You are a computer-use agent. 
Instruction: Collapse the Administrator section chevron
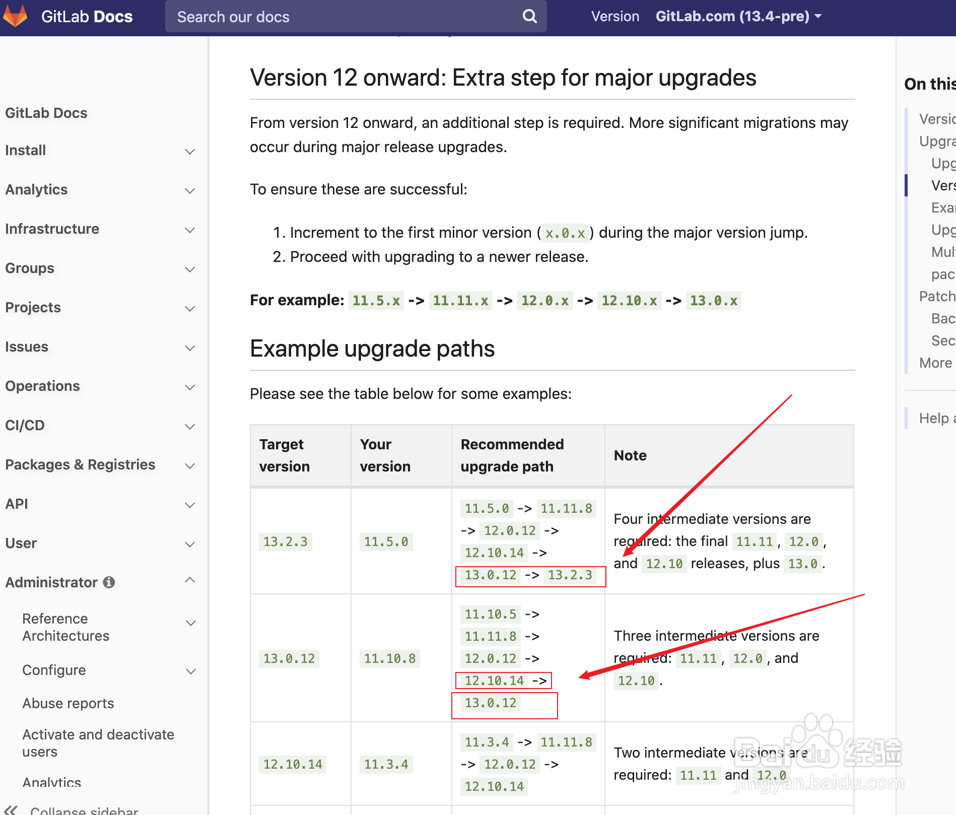[x=190, y=580]
